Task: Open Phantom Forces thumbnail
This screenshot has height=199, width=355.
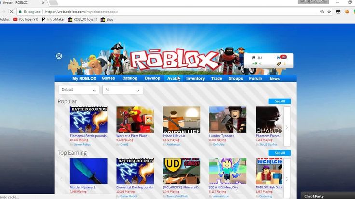Action: (269, 119)
